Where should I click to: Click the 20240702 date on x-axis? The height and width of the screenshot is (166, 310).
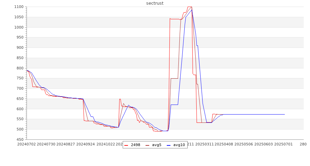click(x=27, y=144)
